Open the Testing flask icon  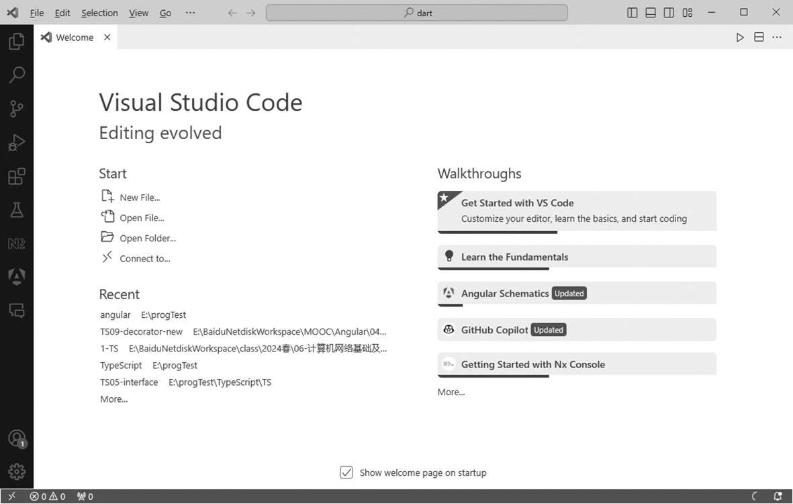[16, 210]
